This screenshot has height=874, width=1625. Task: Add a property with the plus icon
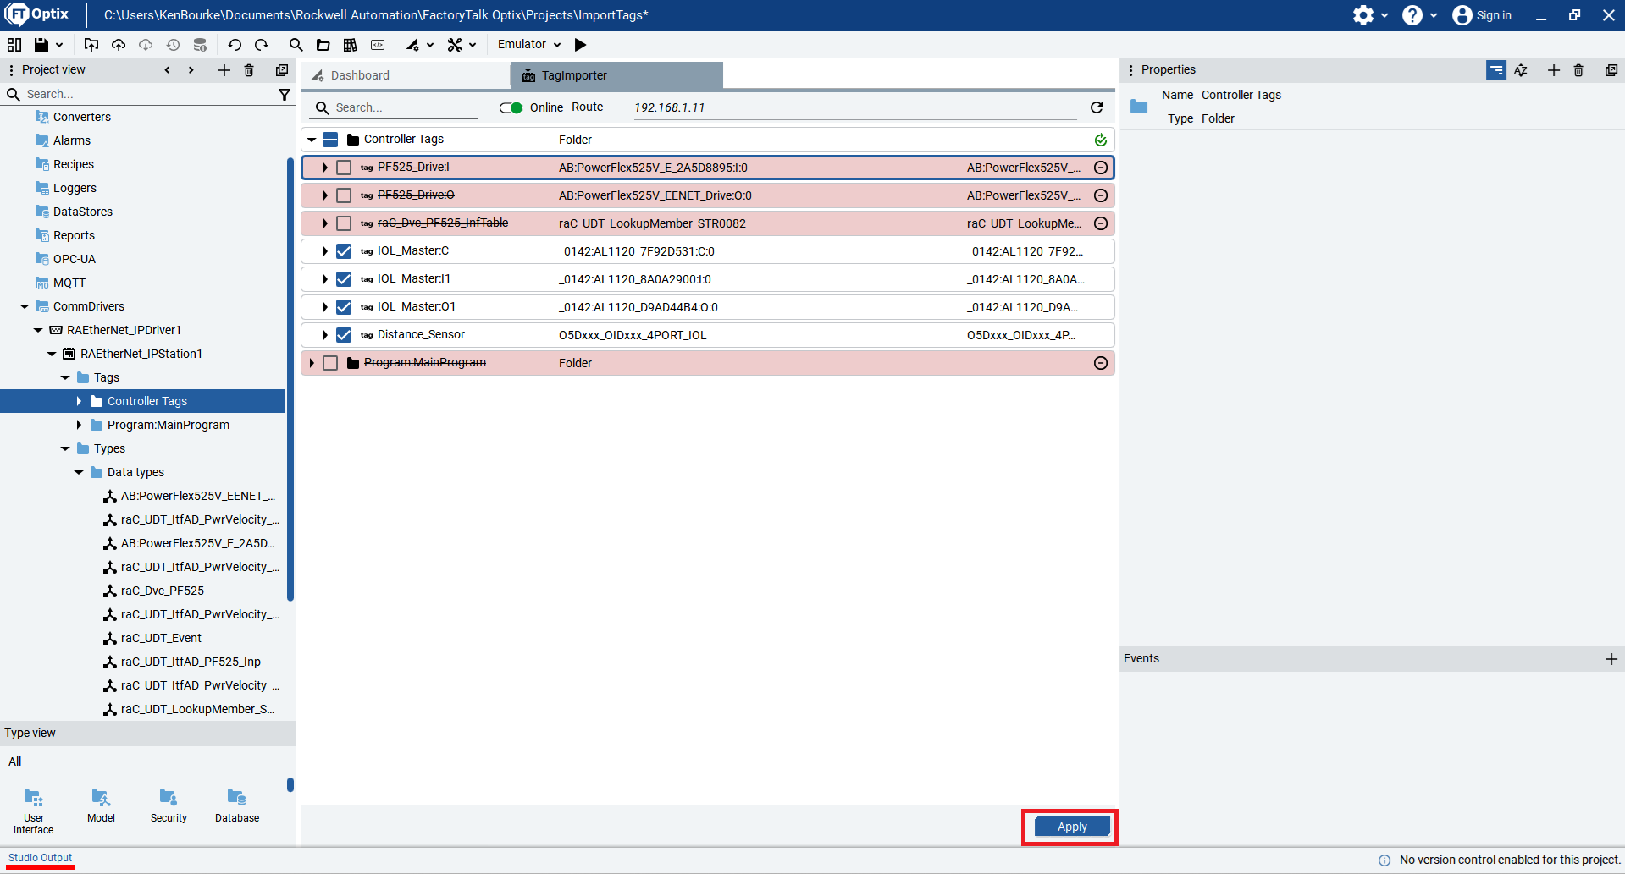click(1554, 70)
